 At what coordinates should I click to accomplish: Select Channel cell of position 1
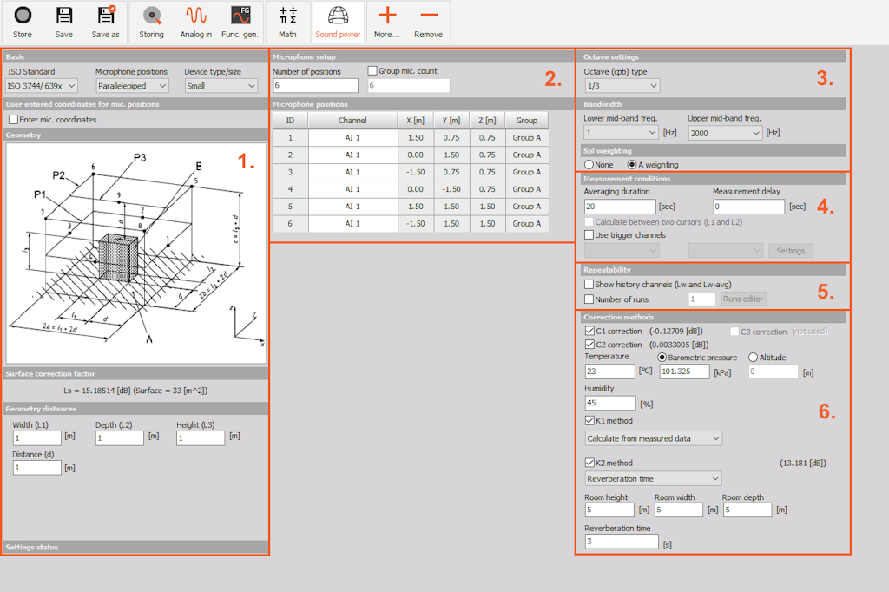[352, 138]
